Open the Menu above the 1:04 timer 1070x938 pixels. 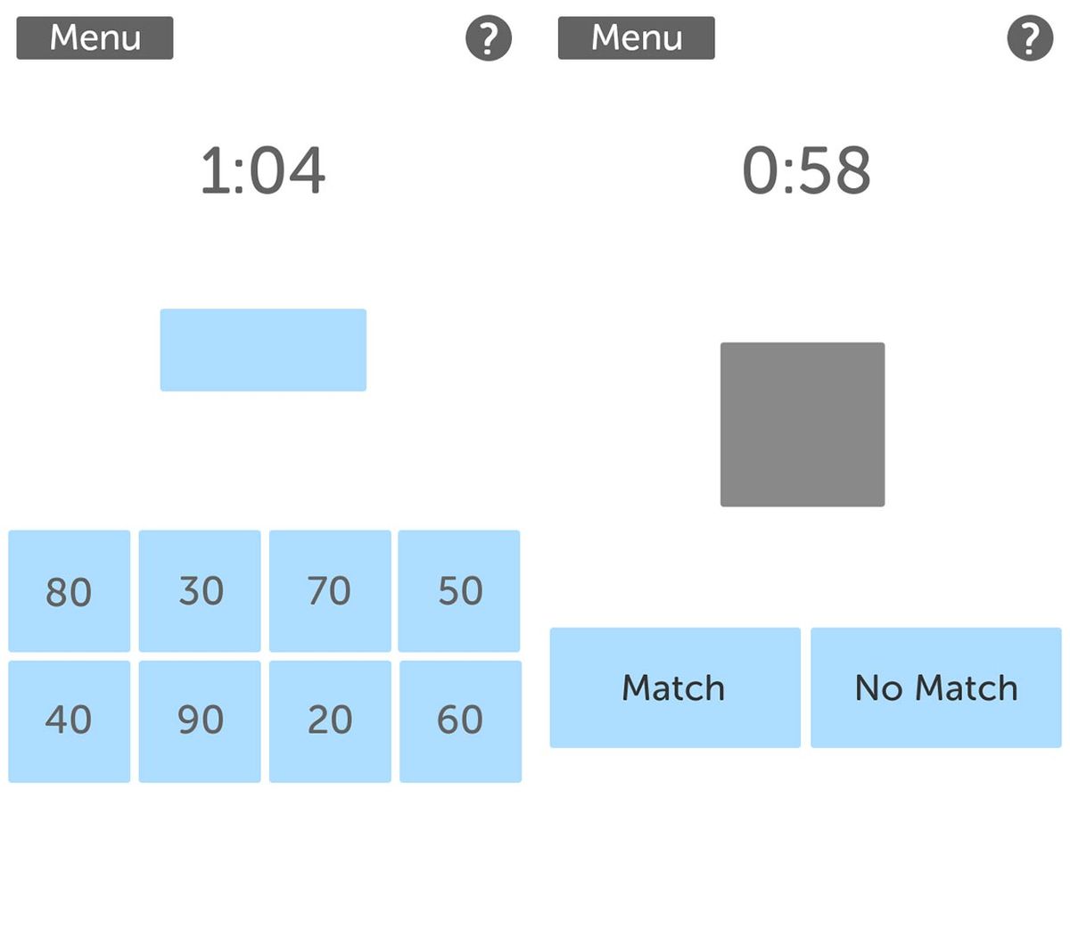(95, 38)
